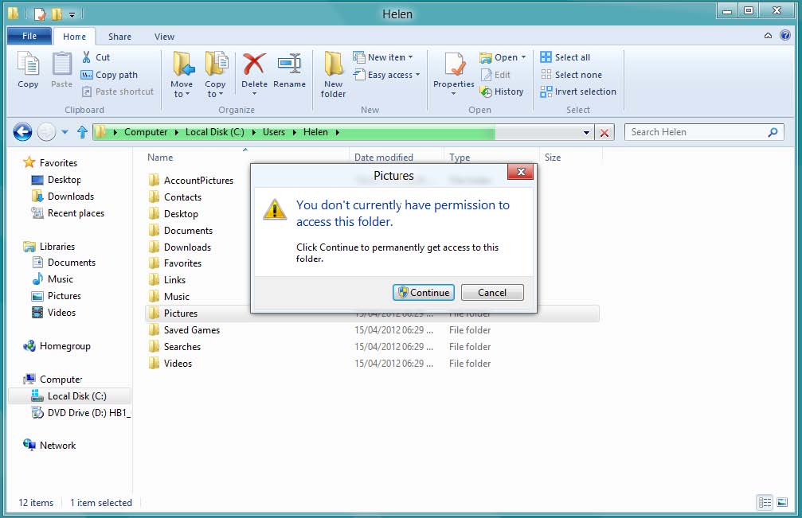Click the Rename icon in ribbon

click(289, 65)
